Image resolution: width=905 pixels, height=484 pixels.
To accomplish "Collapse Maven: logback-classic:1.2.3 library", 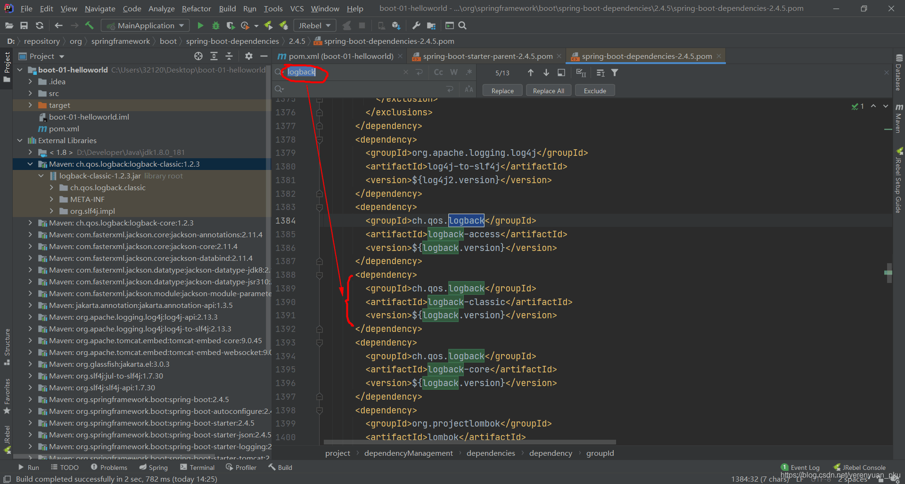I will click(31, 164).
